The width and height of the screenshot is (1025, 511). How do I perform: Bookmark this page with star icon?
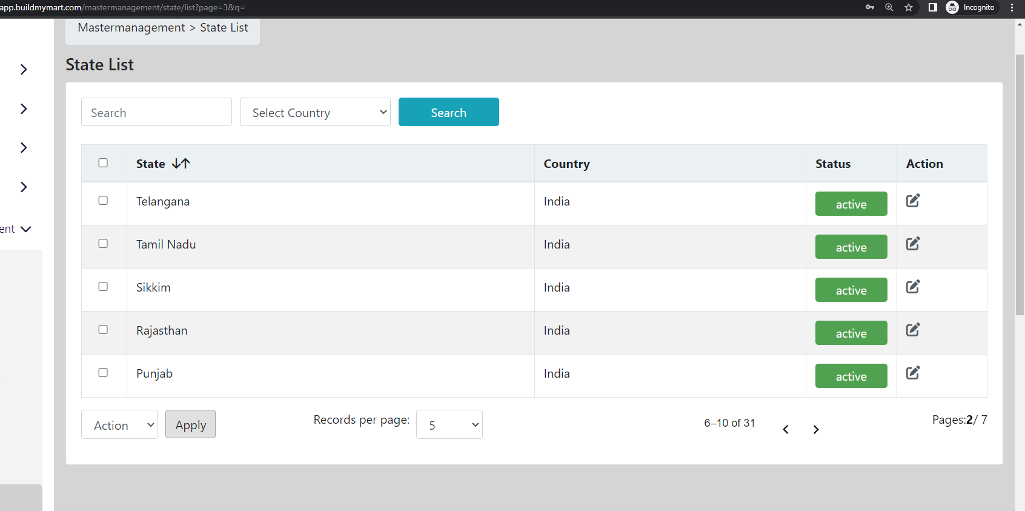point(909,7)
